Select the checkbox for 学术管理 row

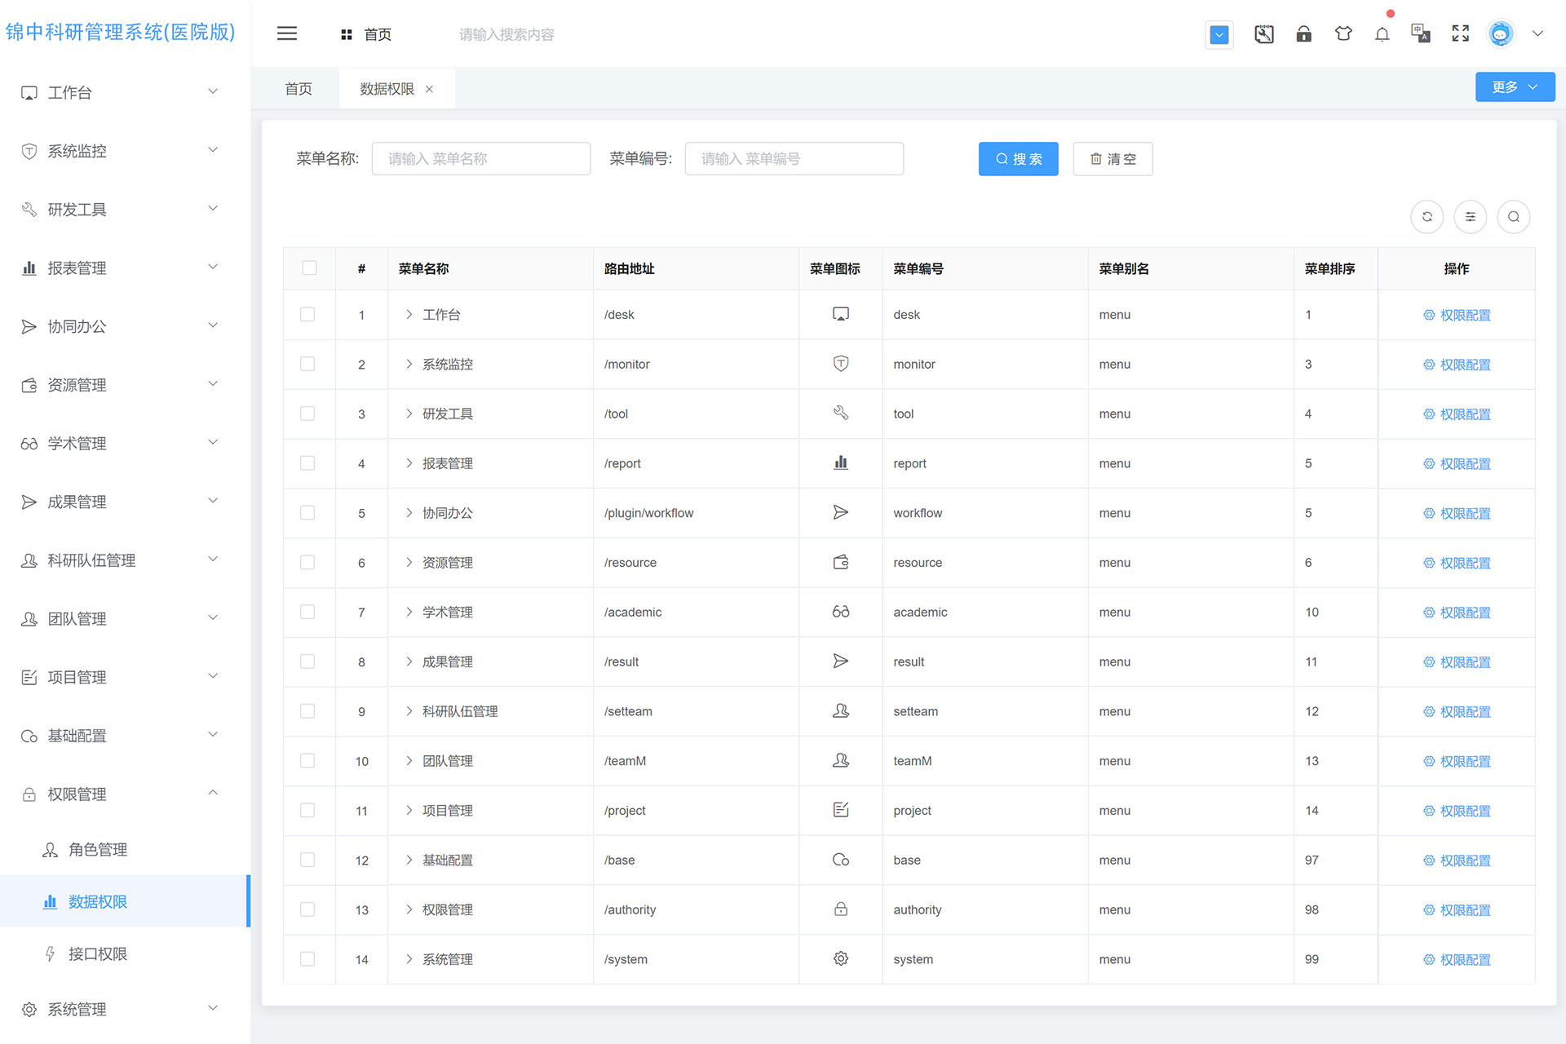click(x=307, y=613)
